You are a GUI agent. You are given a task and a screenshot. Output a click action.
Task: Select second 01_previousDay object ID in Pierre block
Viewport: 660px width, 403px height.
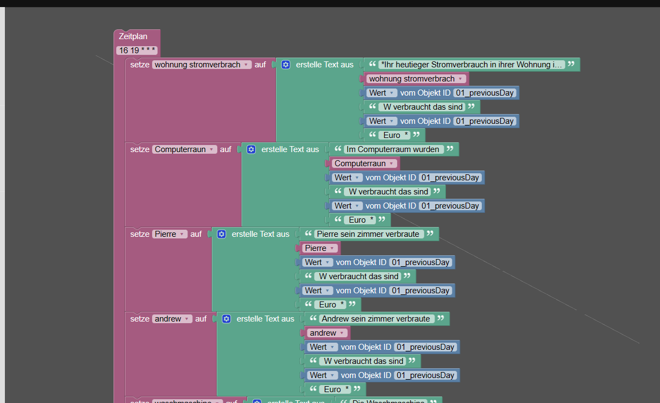pyautogui.click(x=421, y=291)
